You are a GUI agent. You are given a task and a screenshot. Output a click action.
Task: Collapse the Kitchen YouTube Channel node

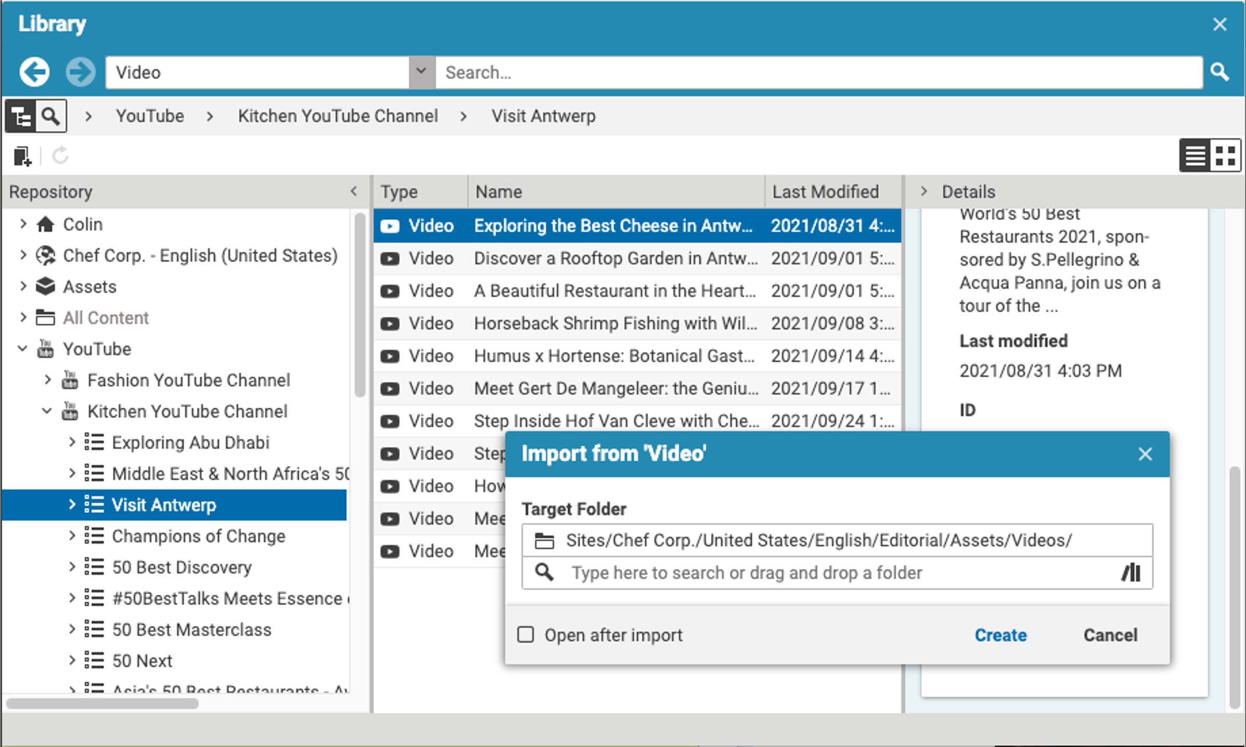click(x=47, y=411)
